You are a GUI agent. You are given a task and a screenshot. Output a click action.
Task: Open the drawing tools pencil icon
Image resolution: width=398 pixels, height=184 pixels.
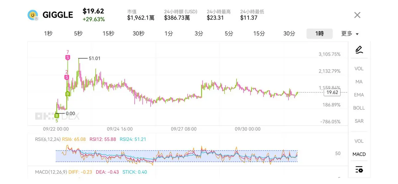(359, 50)
